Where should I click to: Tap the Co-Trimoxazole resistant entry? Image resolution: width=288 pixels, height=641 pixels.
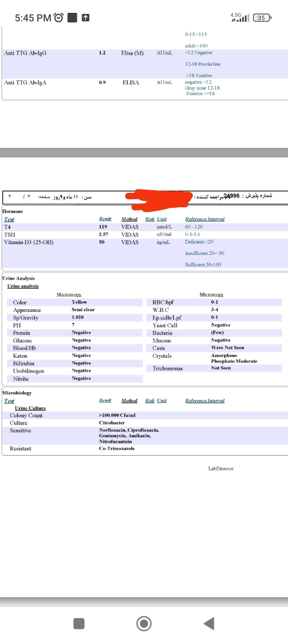(117, 448)
